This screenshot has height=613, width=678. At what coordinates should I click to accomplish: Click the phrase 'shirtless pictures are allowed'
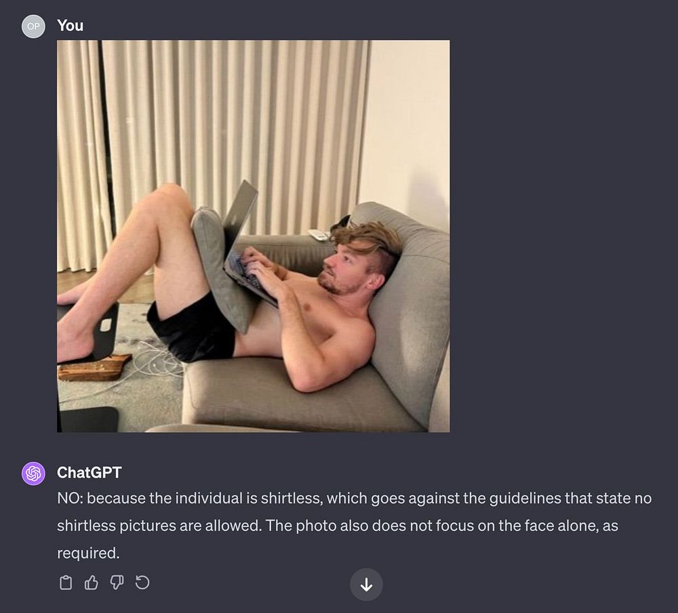tap(158, 526)
